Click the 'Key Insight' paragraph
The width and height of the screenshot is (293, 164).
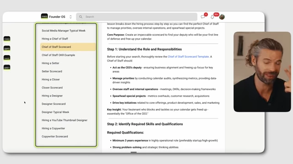point(157,112)
